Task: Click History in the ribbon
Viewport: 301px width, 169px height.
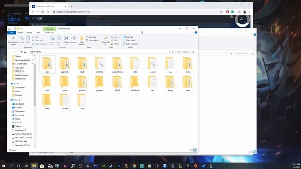Action: [x=115, y=44]
